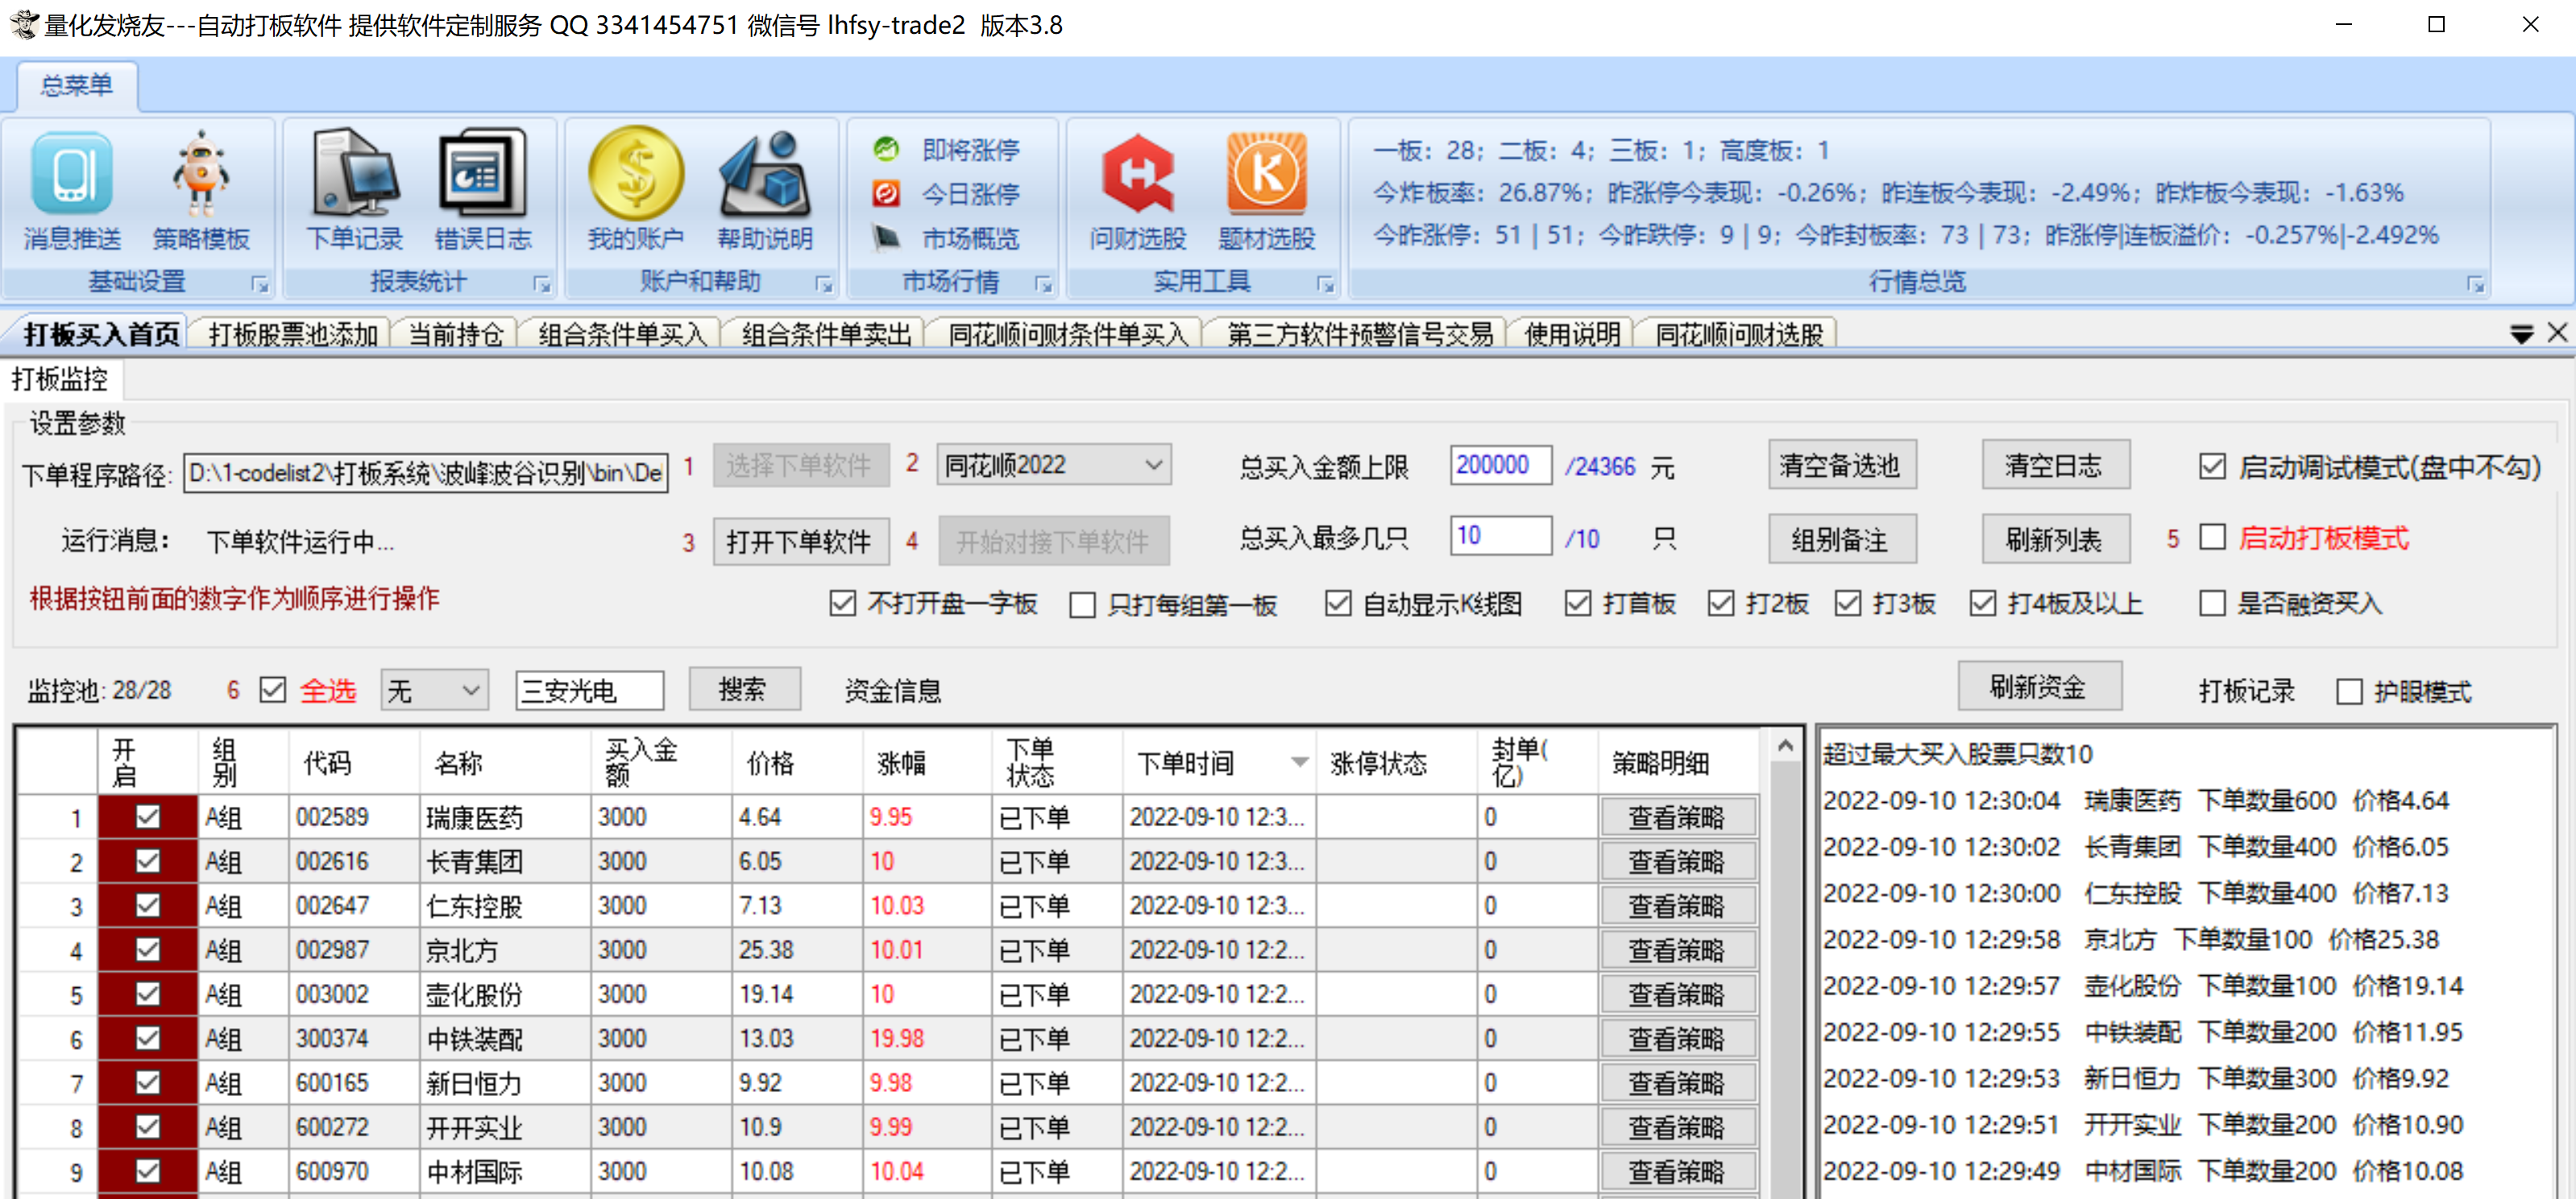This screenshot has width=2576, height=1199.
Task: Toggle 不打开盘一字板 checkbox
Action: point(842,603)
